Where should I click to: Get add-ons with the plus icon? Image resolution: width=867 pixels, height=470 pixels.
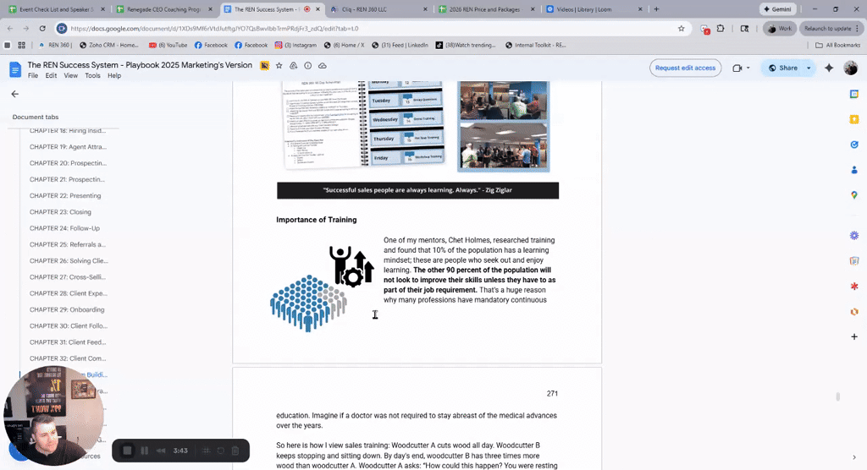click(854, 336)
